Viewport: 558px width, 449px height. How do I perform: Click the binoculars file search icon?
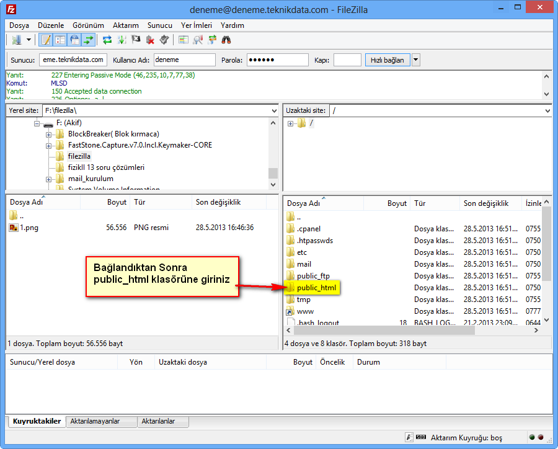(x=226, y=40)
